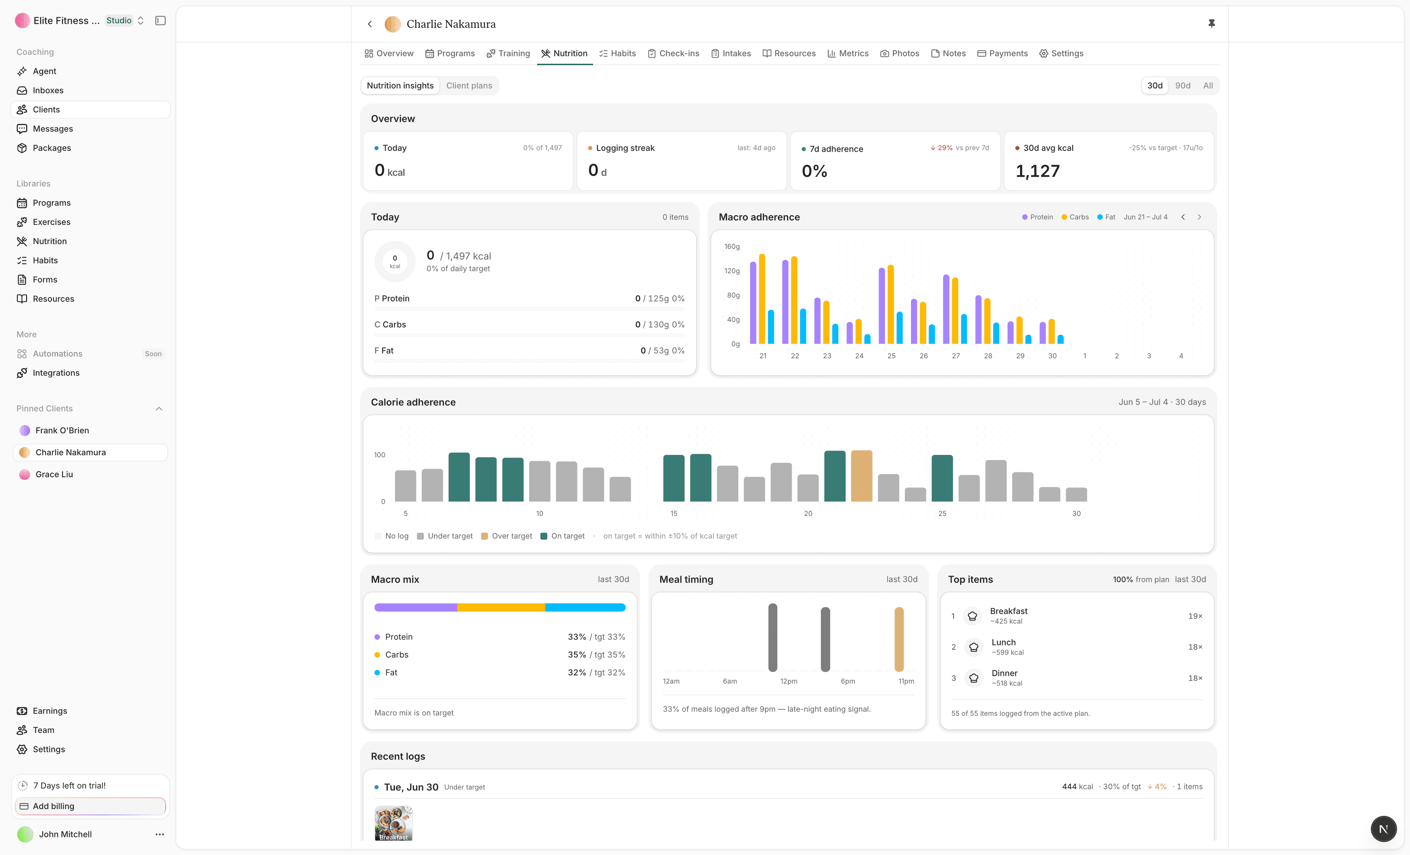Go back with the left arrow
The width and height of the screenshot is (1410, 855).
pyautogui.click(x=370, y=24)
